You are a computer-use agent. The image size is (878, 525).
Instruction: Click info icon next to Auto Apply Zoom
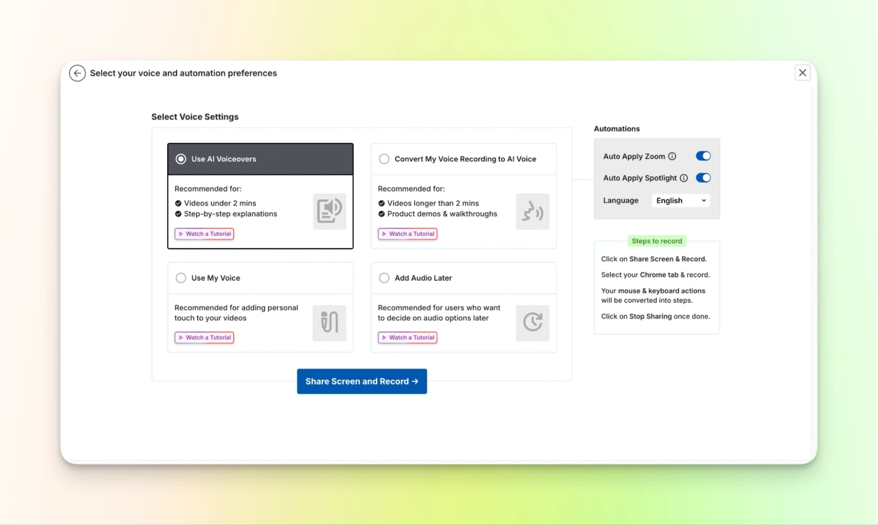[672, 156]
